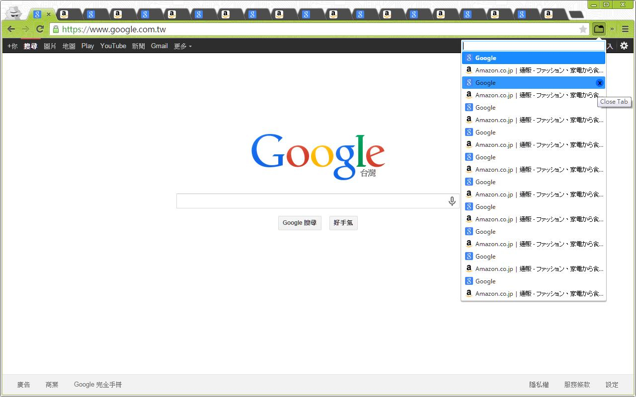Focus the tab list search field
636x397 pixels.
coord(534,46)
